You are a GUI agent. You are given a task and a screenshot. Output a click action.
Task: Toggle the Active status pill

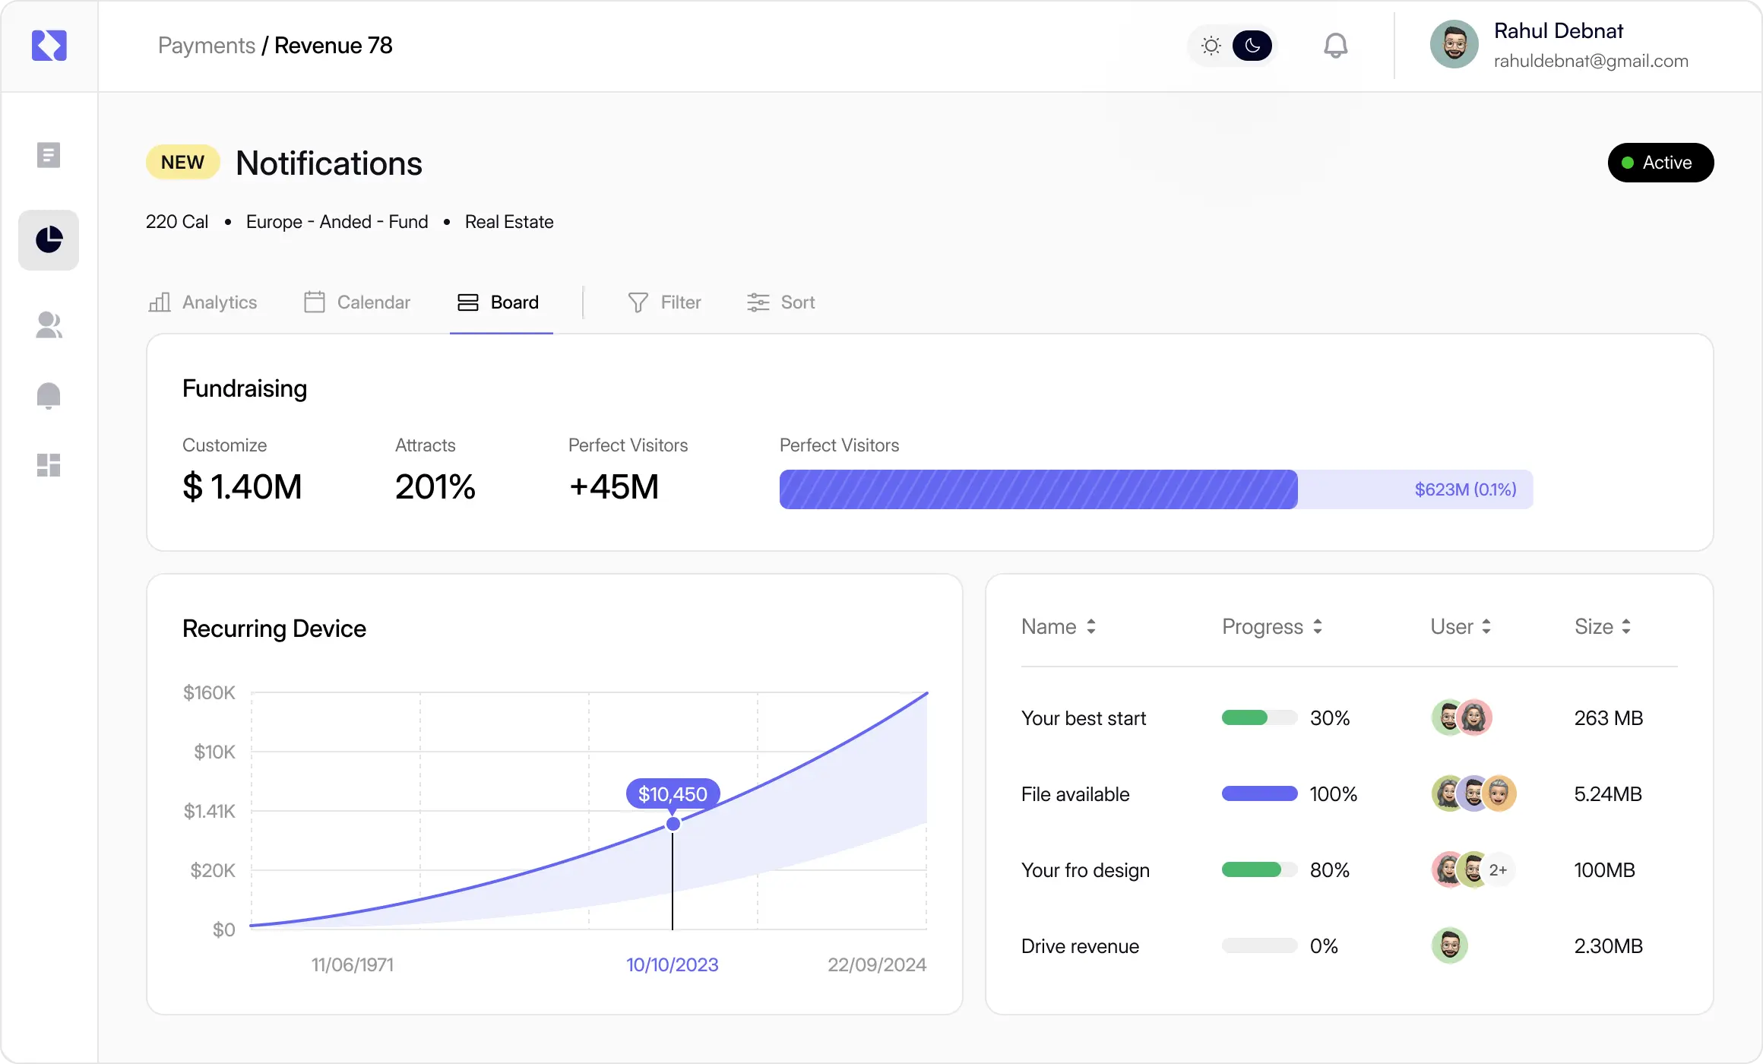pos(1660,163)
